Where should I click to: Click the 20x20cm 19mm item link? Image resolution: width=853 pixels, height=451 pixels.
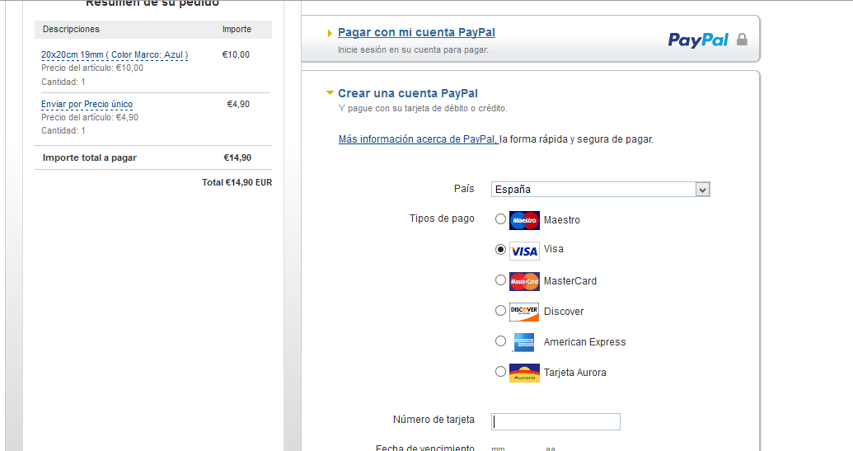click(x=115, y=54)
